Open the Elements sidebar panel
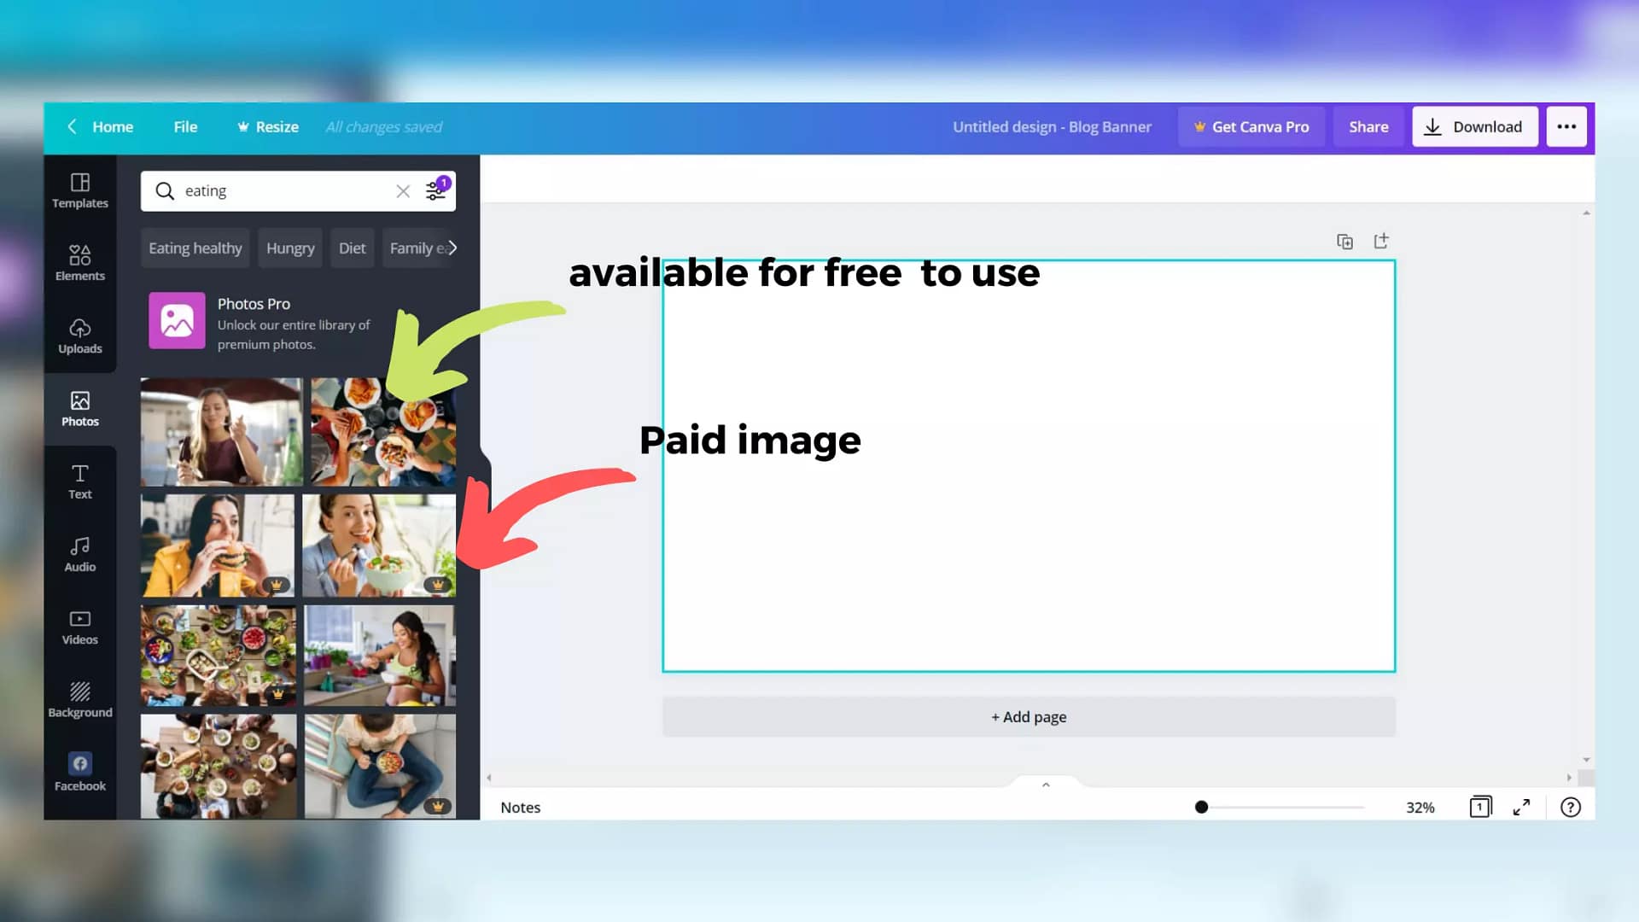This screenshot has height=922, width=1639. 79,263
